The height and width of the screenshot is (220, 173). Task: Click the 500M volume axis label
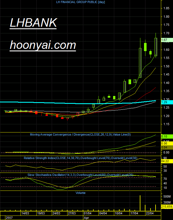point(167,196)
